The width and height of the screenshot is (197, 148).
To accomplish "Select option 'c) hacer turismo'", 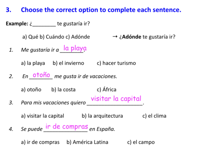I will [x=116, y=63].
